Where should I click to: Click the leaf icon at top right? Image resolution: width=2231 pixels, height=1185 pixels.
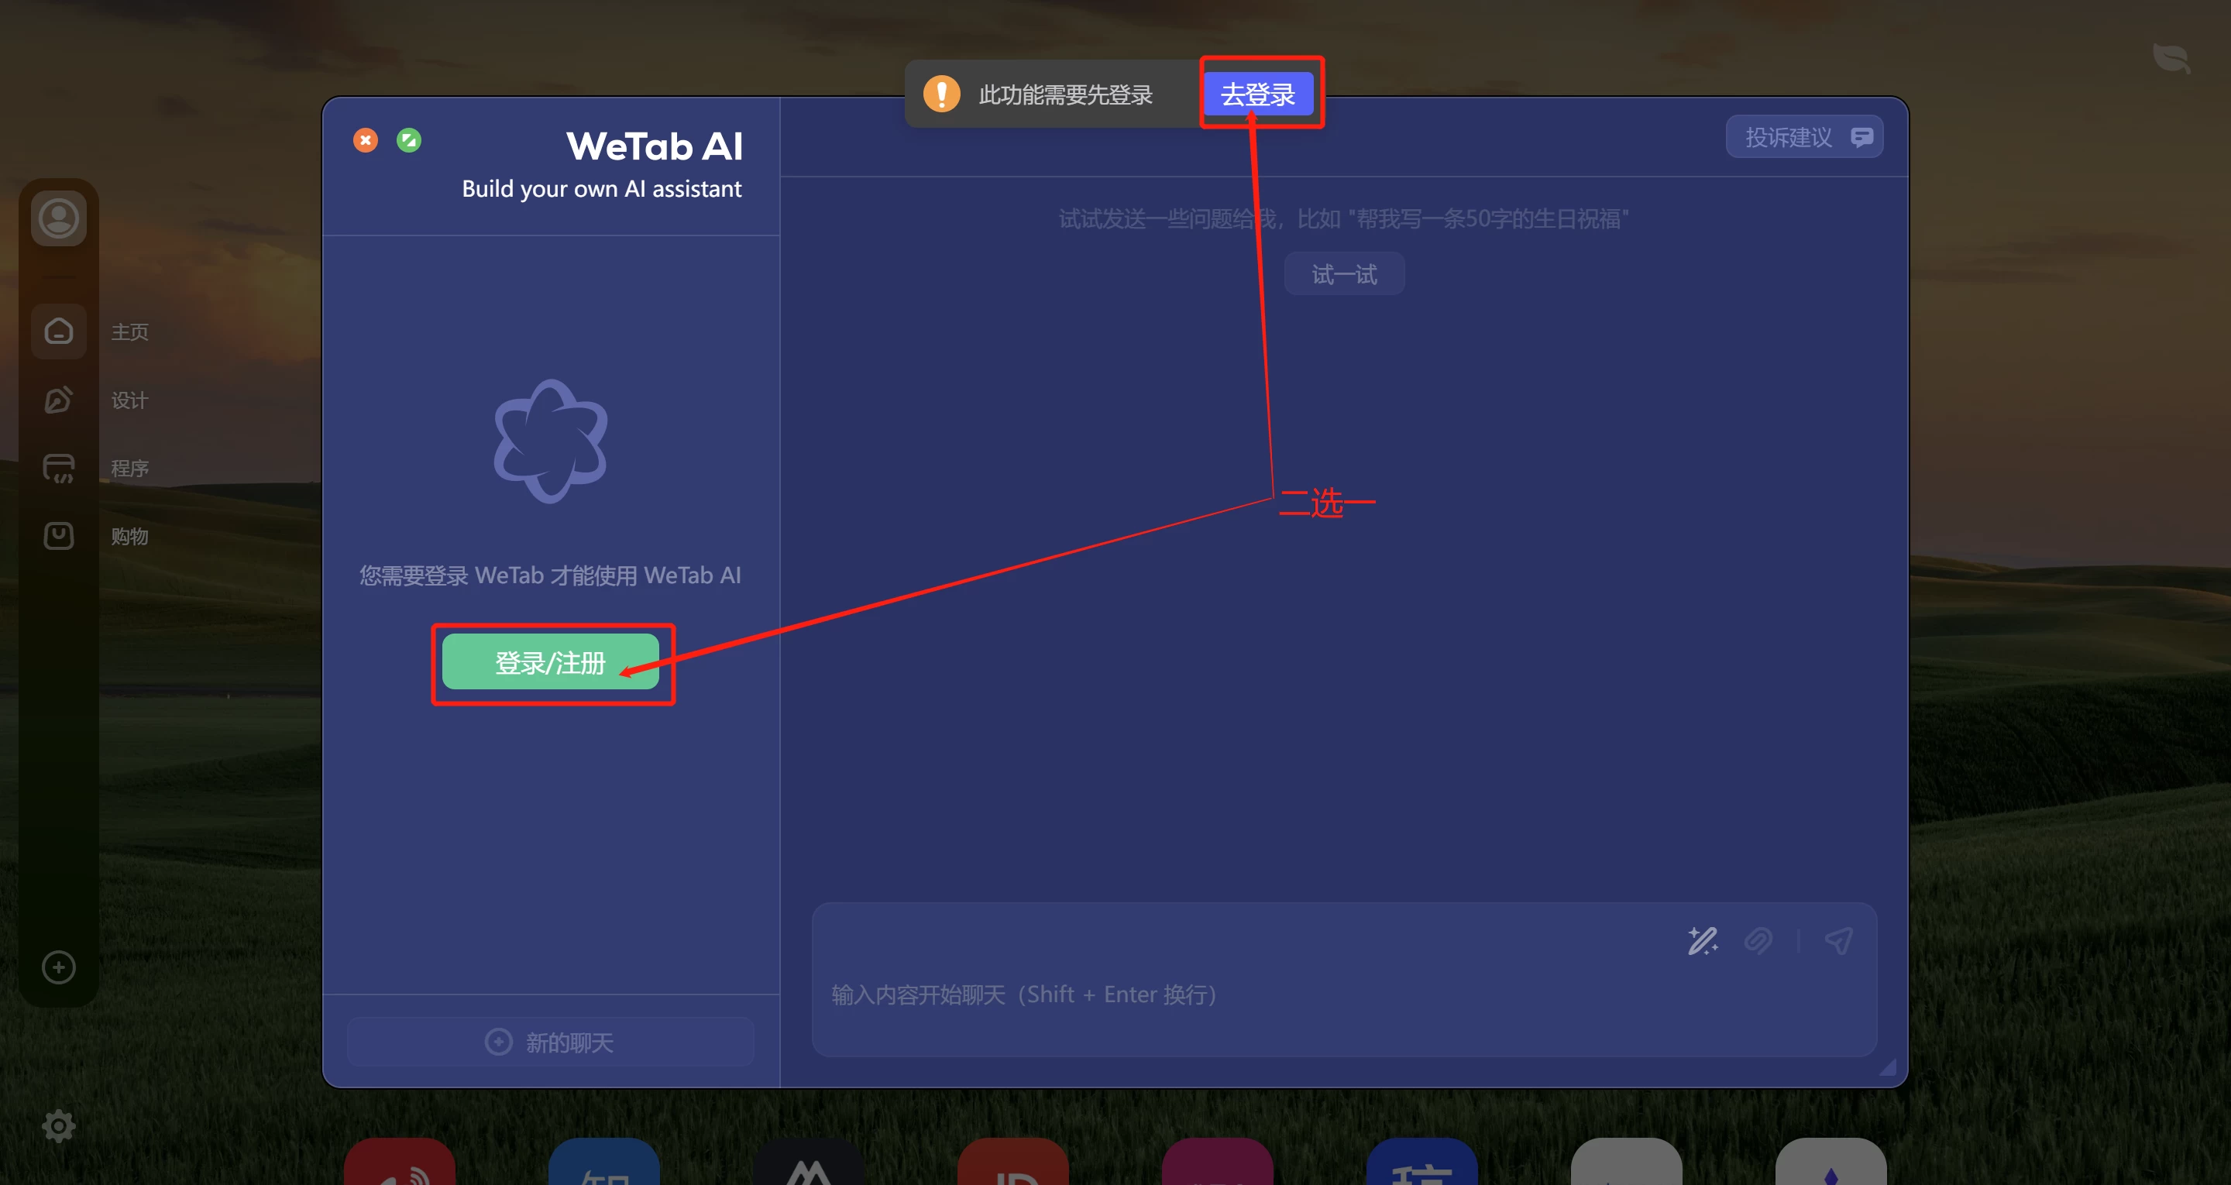point(2172,59)
